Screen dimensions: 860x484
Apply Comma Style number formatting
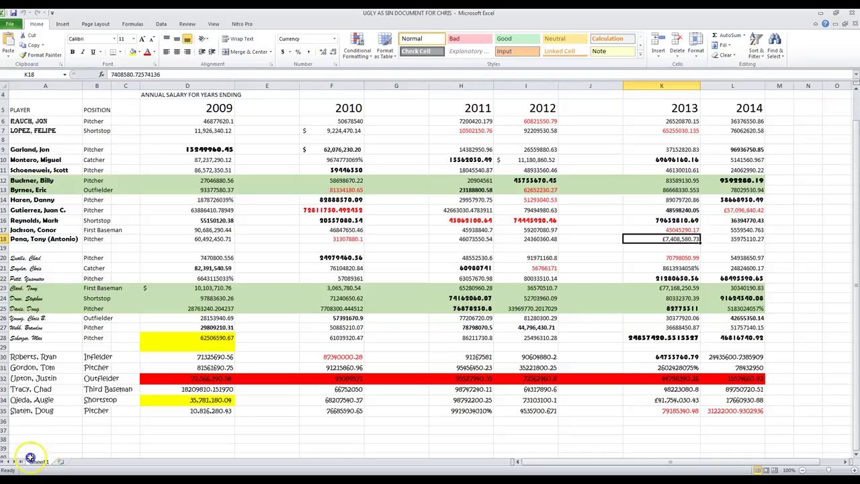click(308, 52)
